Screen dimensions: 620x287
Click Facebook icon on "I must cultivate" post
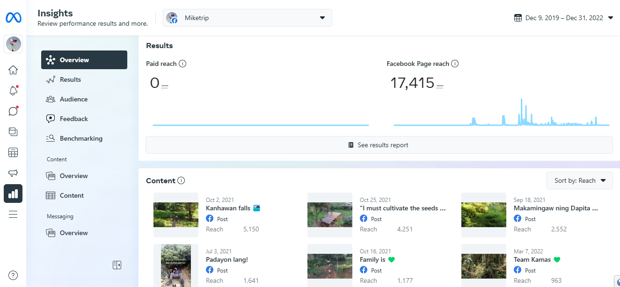[364, 219]
